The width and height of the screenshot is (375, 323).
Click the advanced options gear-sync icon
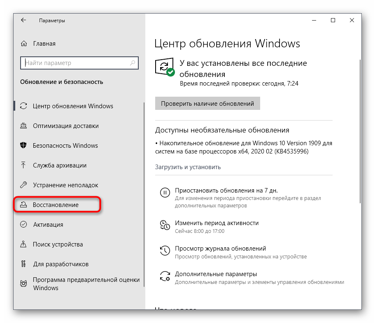click(x=165, y=276)
